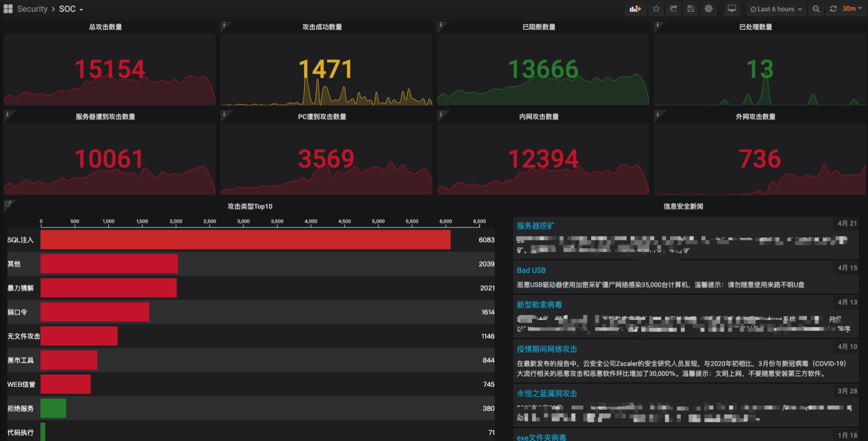Click the 13 handled value
This screenshot has height=441, width=868.
coord(760,69)
